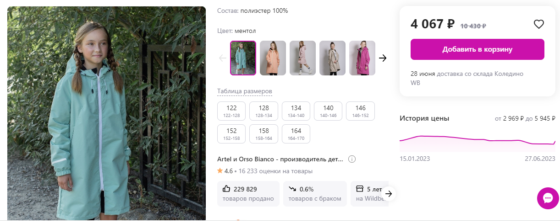Click the price history chart
560x223 pixels.
[477, 141]
